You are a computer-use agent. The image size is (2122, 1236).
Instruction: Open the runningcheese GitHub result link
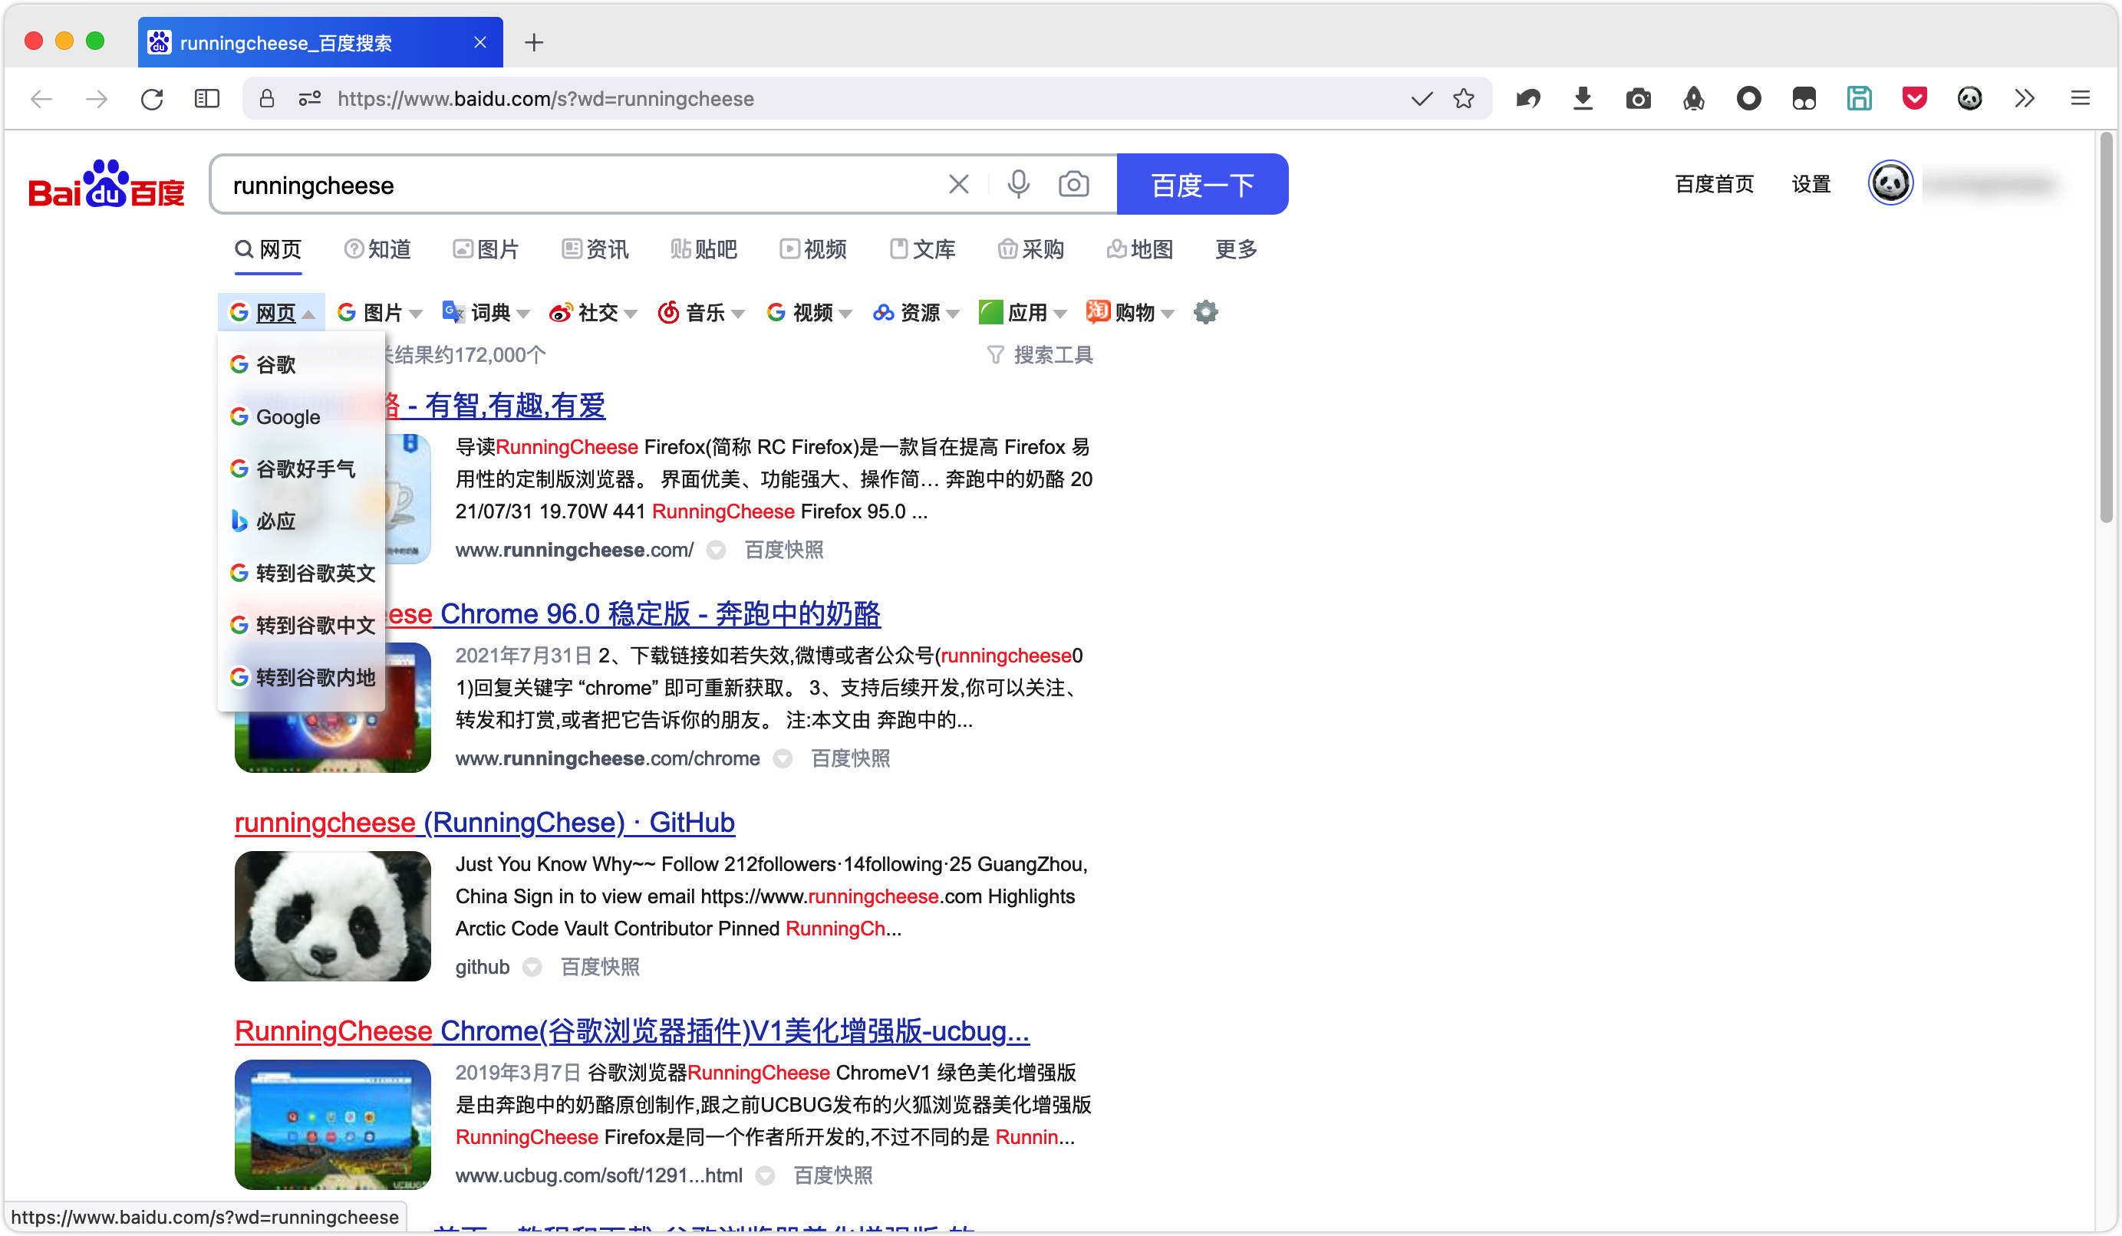coord(484,822)
